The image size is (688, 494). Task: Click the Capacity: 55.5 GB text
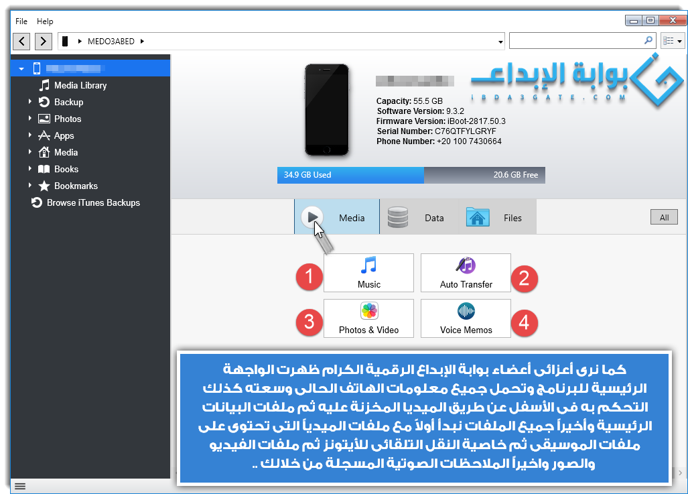(409, 101)
